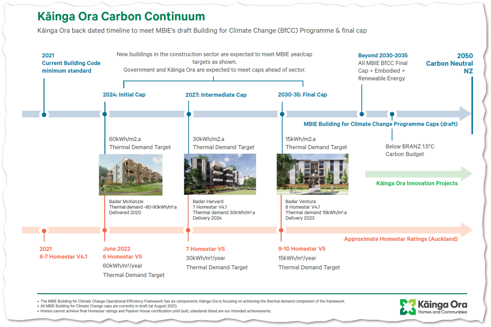Click the '30kWh/m²/year' value
This screenshot has height=327, width=491.
click(205, 258)
